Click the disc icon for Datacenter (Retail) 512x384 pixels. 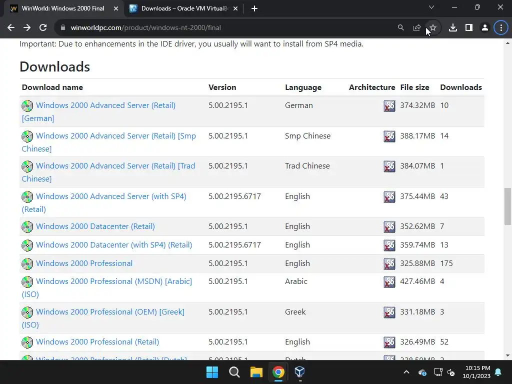[27, 226]
